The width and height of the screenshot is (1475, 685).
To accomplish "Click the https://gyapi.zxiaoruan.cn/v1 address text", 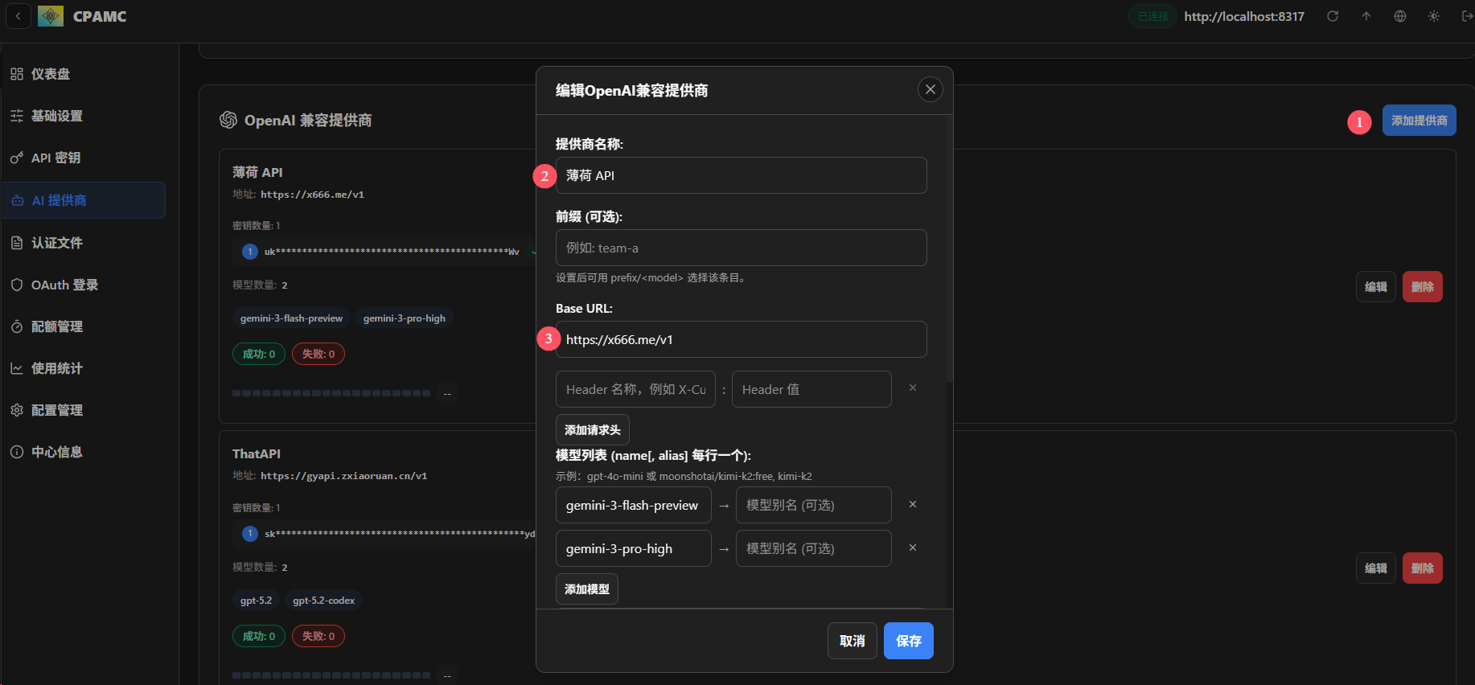I will [343, 476].
